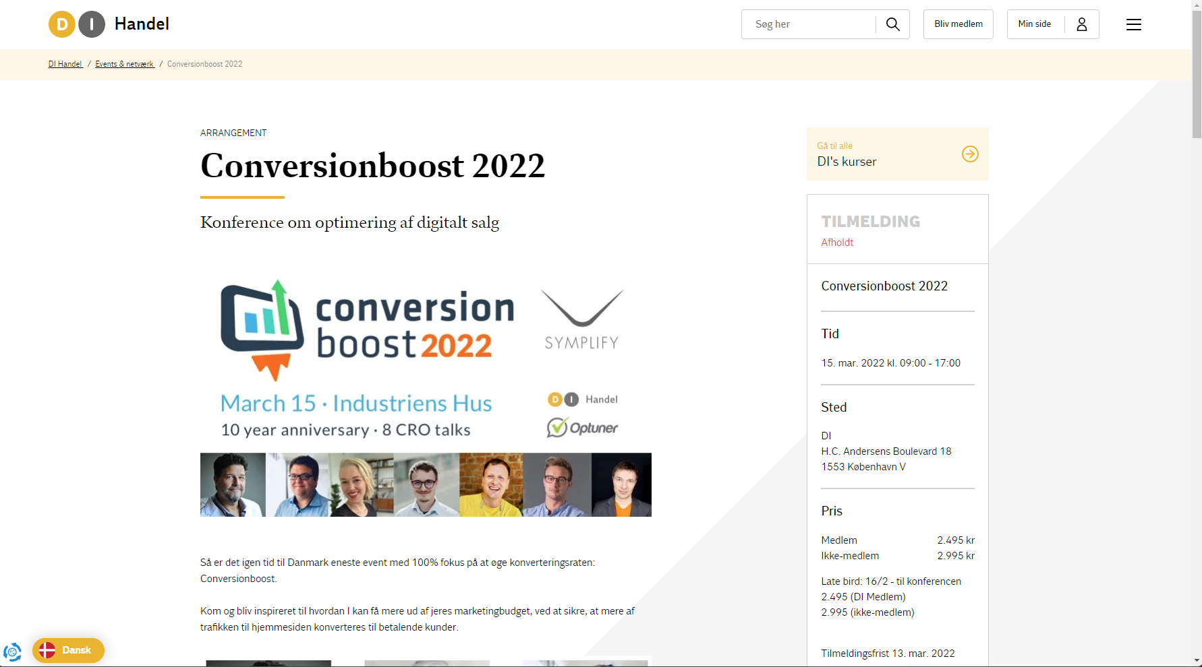This screenshot has width=1202, height=667.
Task: Click the Optuner logo in banner
Action: [582, 427]
